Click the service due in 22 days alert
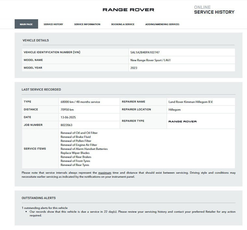 coord(133,213)
